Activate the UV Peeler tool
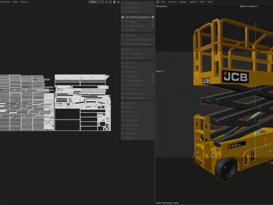This screenshot has height=205, width=273. click(x=138, y=35)
